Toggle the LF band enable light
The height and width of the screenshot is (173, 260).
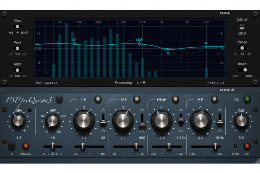click(x=98, y=99)
